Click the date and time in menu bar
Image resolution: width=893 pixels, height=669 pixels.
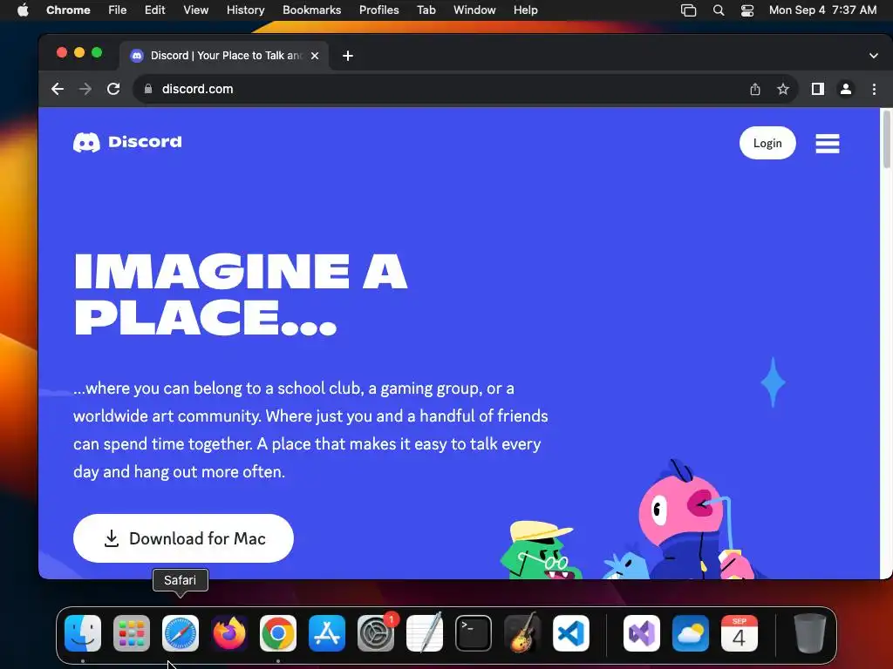pos(822,10)
